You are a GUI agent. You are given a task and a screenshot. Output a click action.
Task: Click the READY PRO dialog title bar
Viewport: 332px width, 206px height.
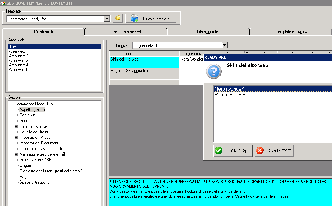click(x=267, y=57)
